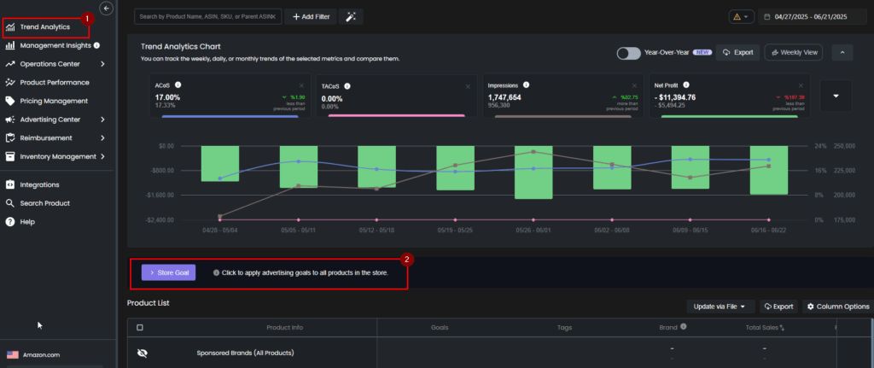The height and width of the screenshot is (368, 874).
Task: Click the blue ACoS color bar
Action: pyautogui.click(x=230, y=116)
